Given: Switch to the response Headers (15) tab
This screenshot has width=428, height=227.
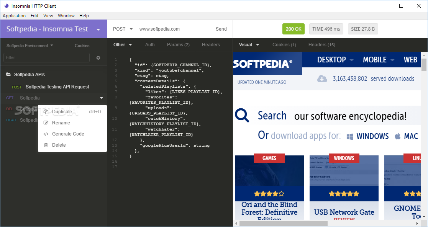Looking at the screenshot, I should 322,45.
